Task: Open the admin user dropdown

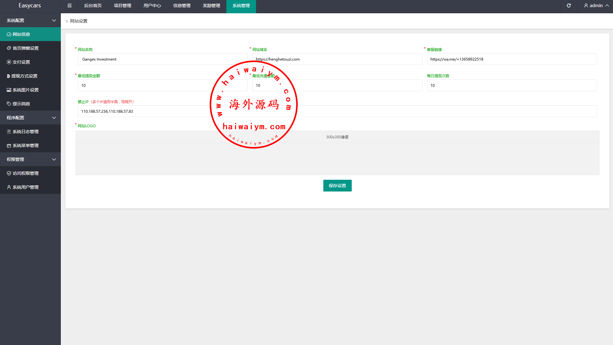Action: tap(596, 6)
